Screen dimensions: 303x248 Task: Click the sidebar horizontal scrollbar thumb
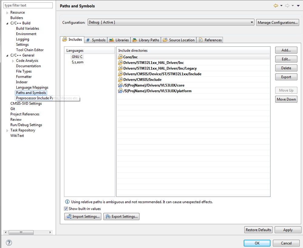pos(21,232)
